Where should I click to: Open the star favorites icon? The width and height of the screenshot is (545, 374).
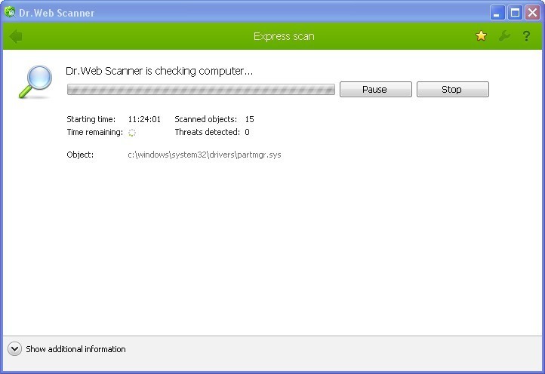tap(481, 36)
